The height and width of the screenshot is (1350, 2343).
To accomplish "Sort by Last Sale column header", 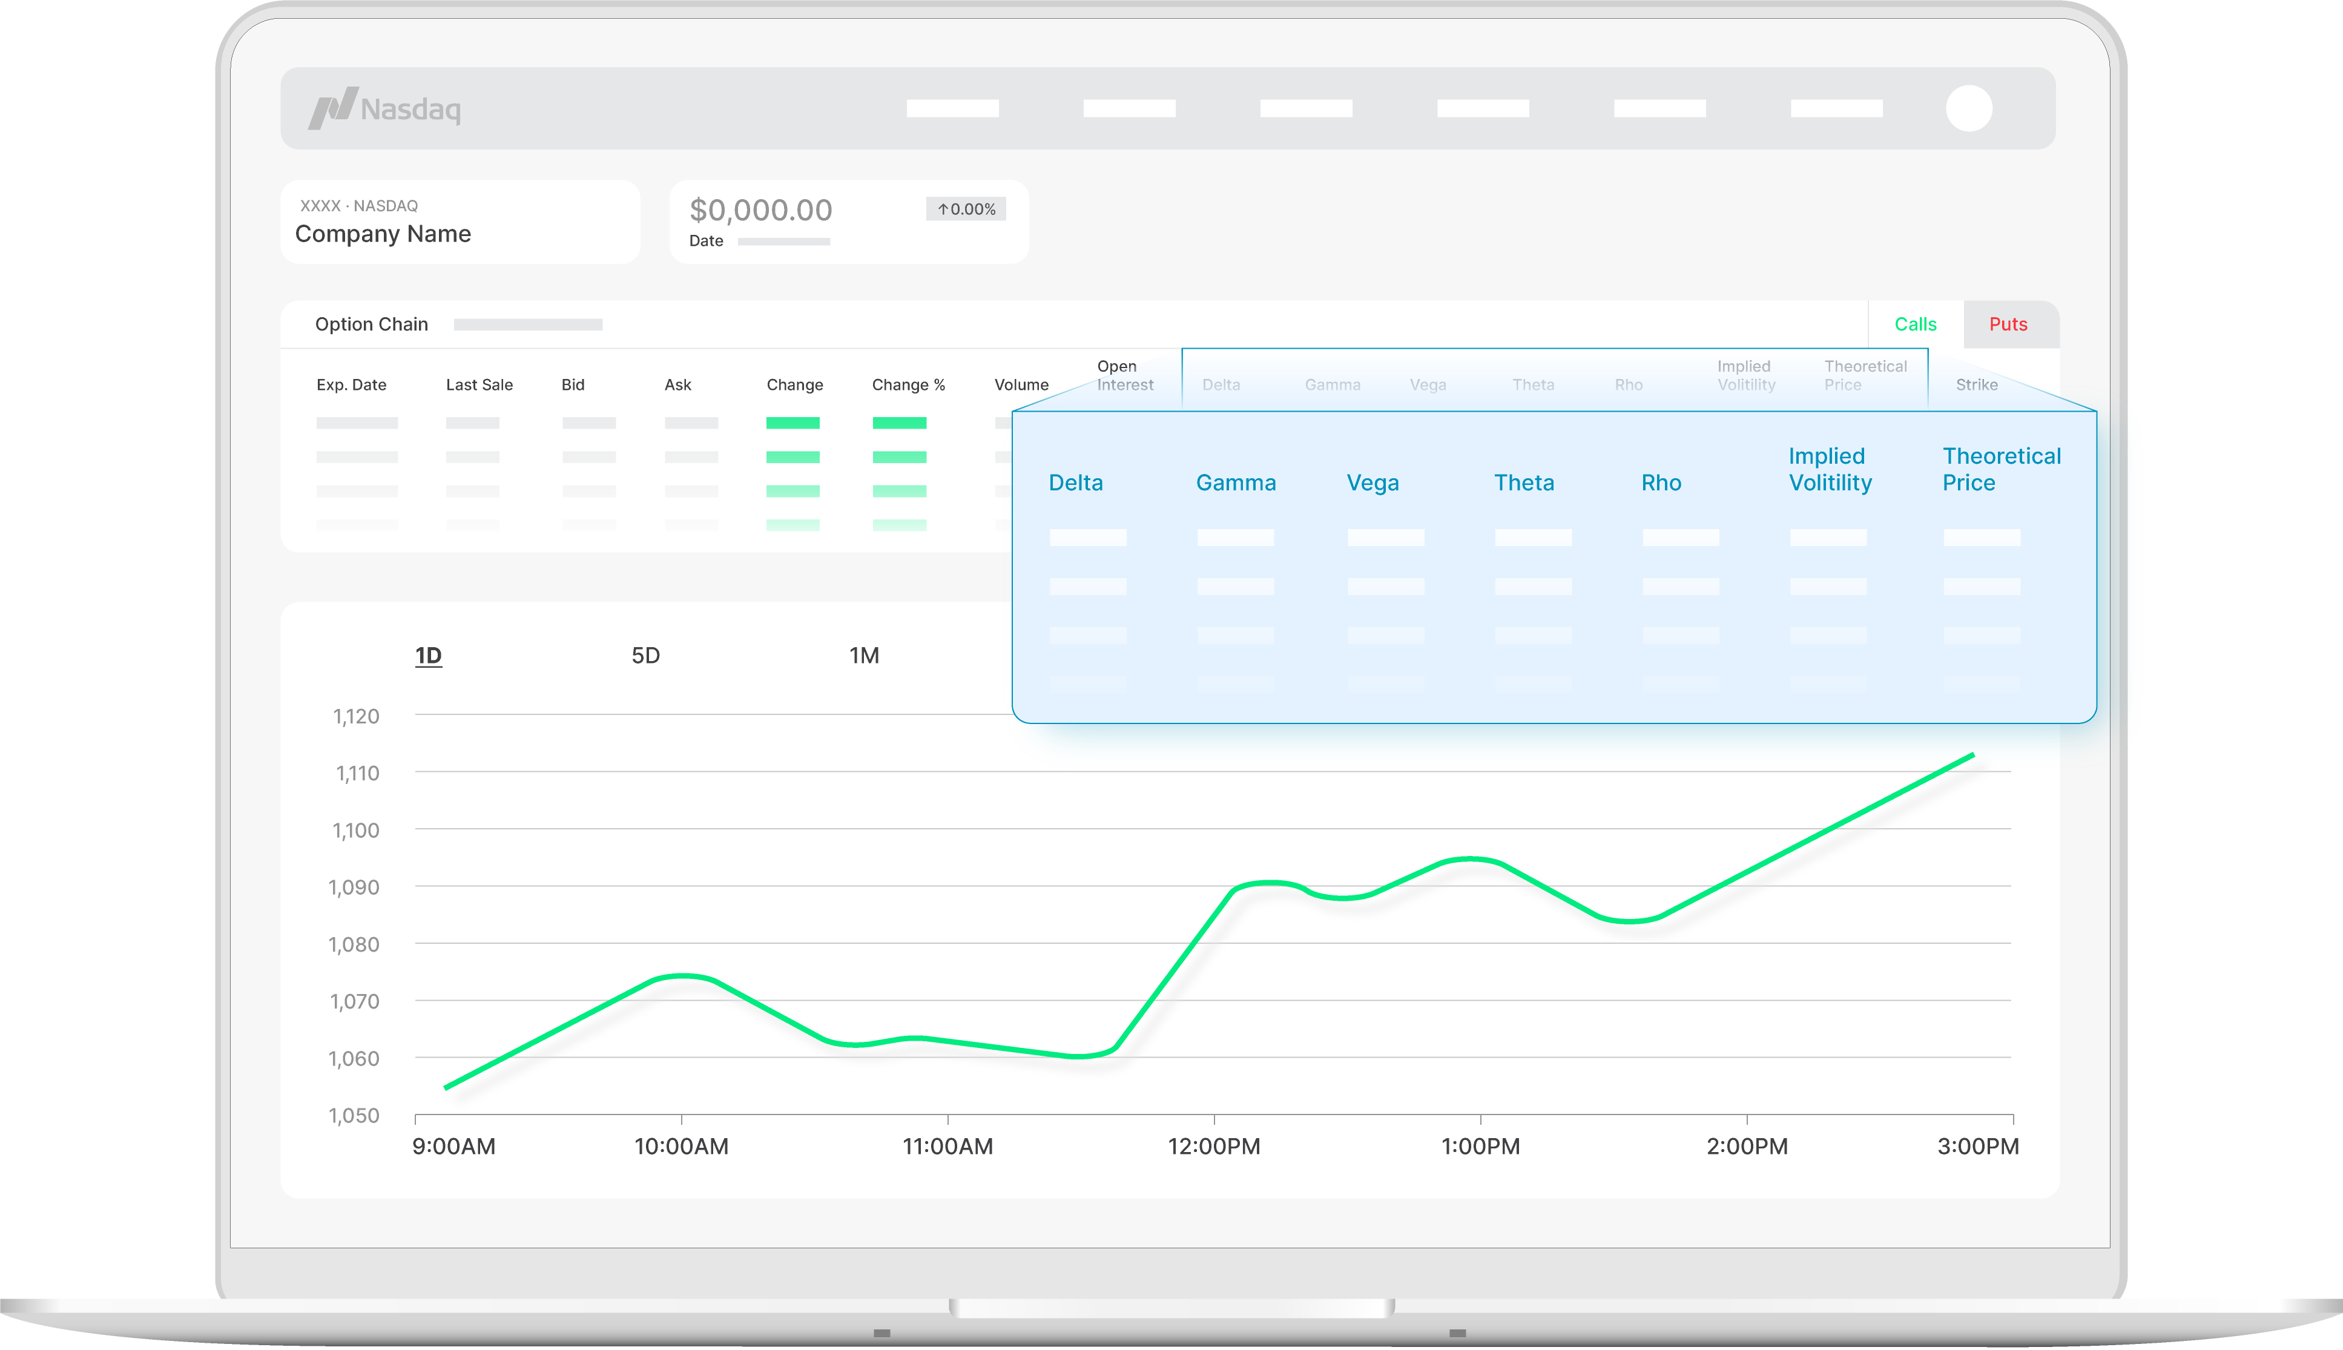I will (x=479, y=385).
